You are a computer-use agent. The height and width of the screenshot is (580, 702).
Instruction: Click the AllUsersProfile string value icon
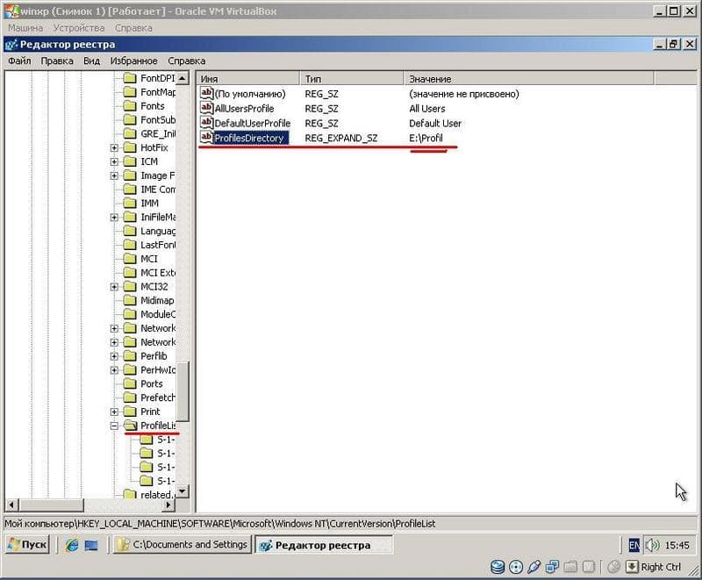pyautogui.click(x=206, y=108)
